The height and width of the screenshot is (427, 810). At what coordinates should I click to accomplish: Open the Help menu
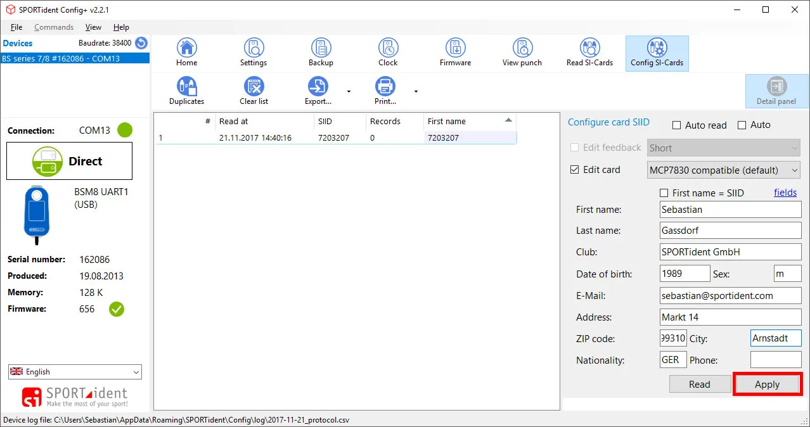[121, 27]
